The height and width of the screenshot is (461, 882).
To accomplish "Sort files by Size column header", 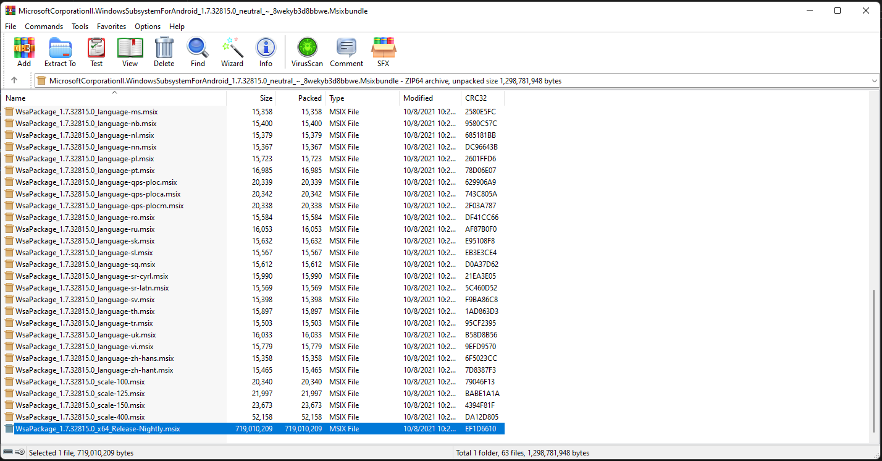I will (x=251, y=98).
